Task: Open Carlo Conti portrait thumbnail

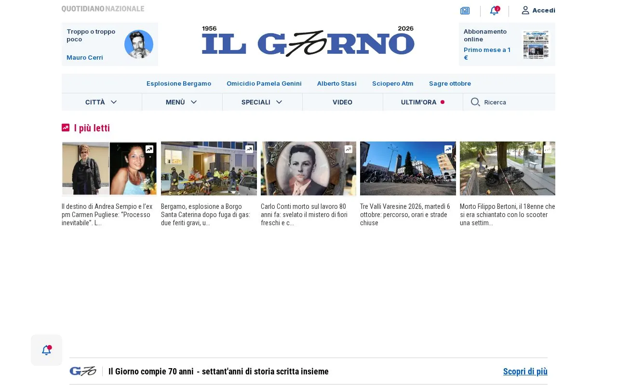Action: (308, 168)
